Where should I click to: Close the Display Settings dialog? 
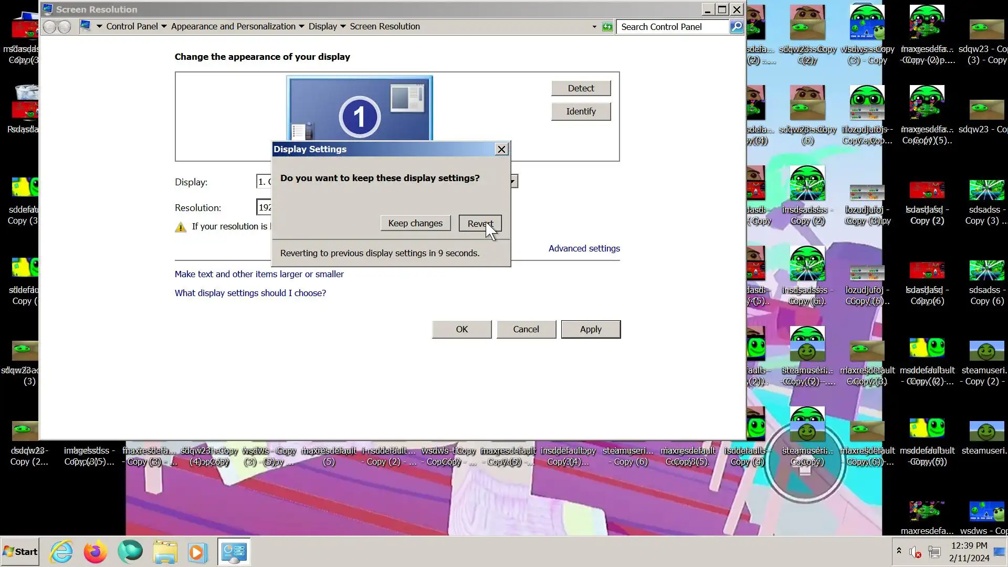click(x=501, y=149)
